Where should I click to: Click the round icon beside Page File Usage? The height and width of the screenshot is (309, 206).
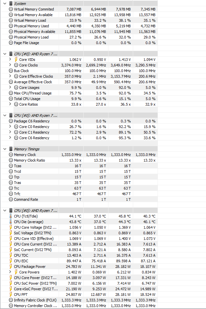click(11, 43)
